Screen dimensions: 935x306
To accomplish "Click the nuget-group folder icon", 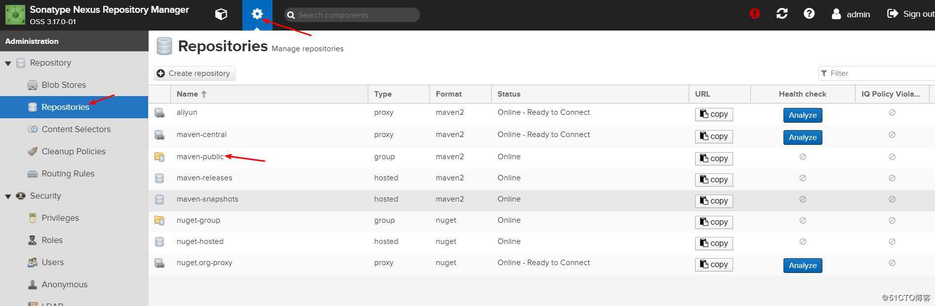I will click(159, 220).
